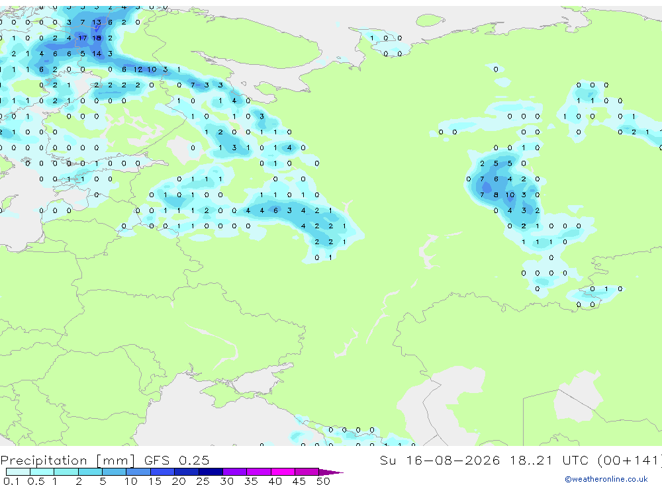The image size is (662, 485).
Task: Click the '0.5' legend scale label
Action: (x=36, y=481)
